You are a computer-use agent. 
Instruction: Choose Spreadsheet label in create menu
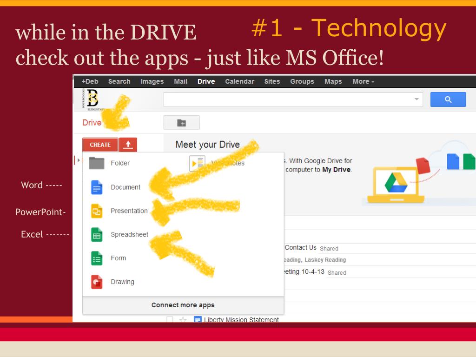tap(129, 234)
